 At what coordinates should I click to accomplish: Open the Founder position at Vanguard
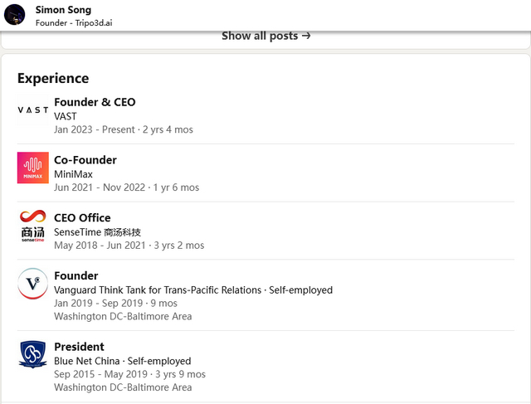coord(76,275)
